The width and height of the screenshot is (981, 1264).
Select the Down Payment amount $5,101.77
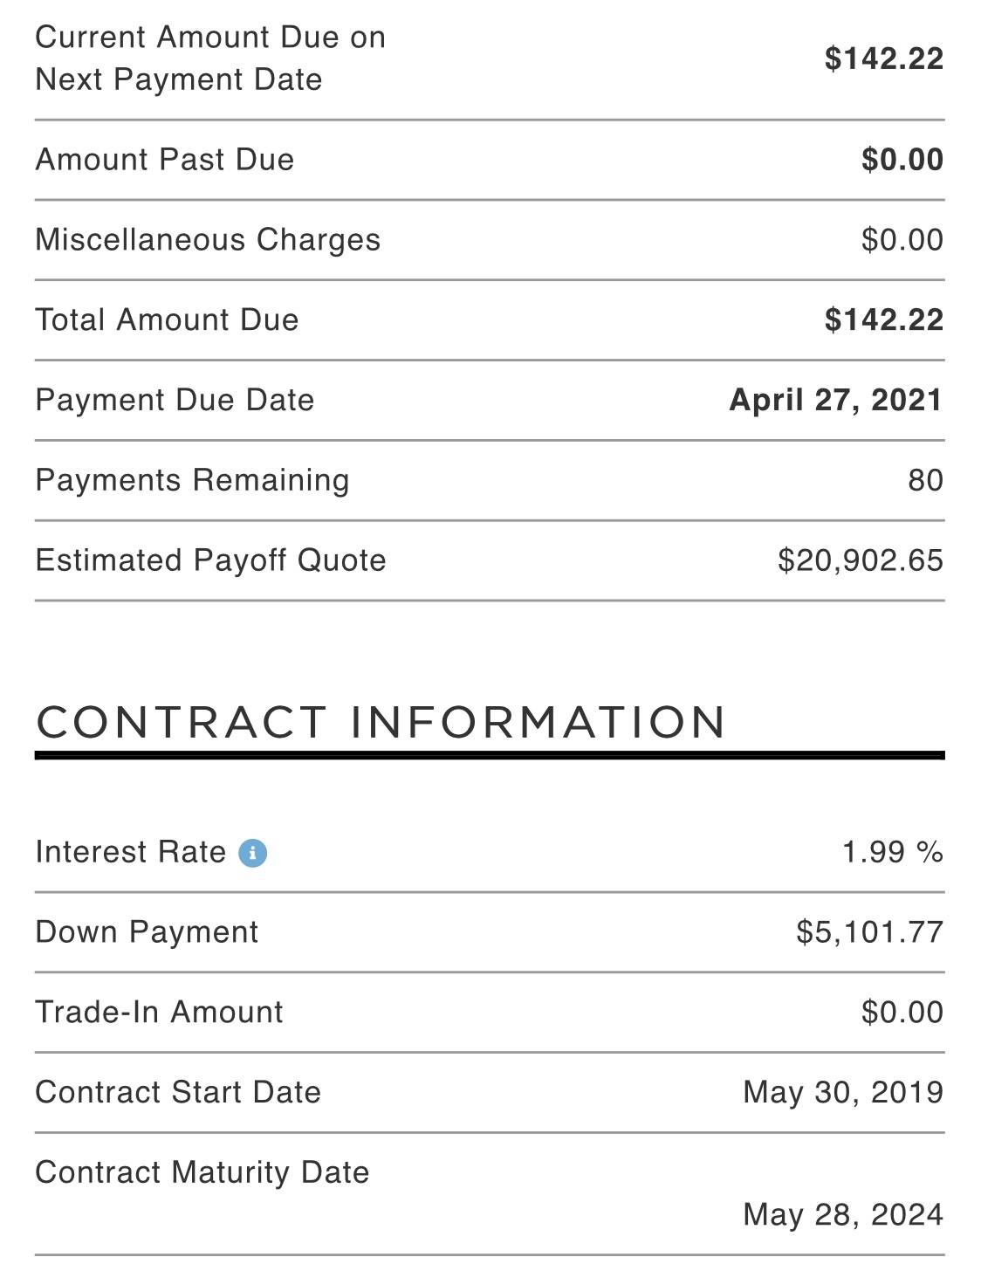click(x=870, y=932)
